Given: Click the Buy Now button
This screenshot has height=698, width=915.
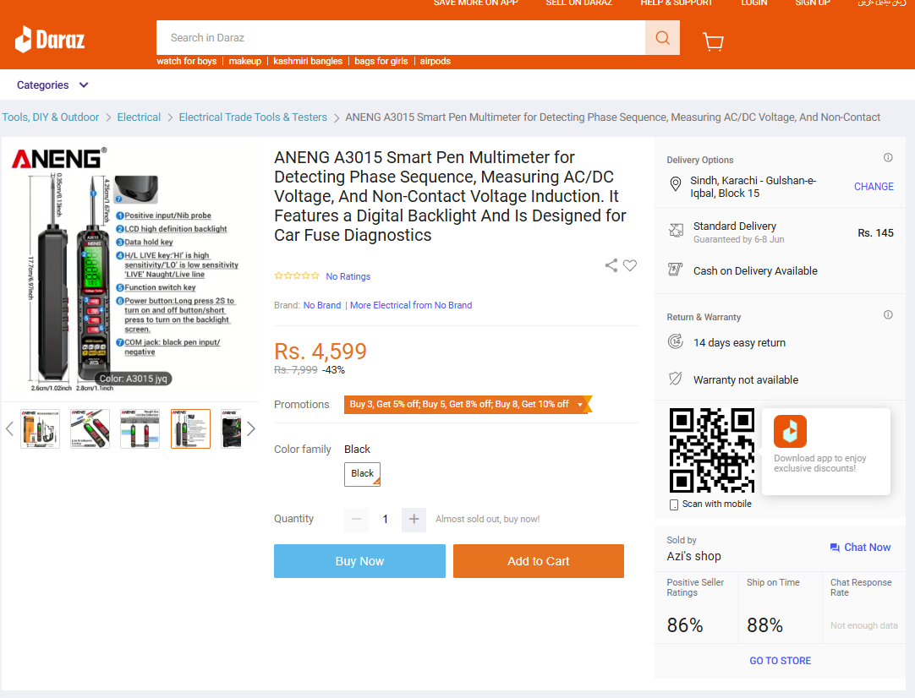Looking at the screenshot, I should (359, 561).
